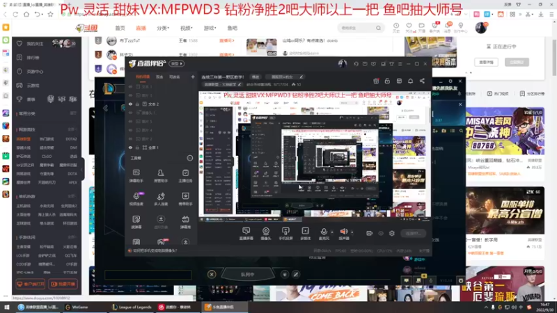Screen dimensions: 557x313
Task: Open the 房管助手 tool
Action: point(161,176)
